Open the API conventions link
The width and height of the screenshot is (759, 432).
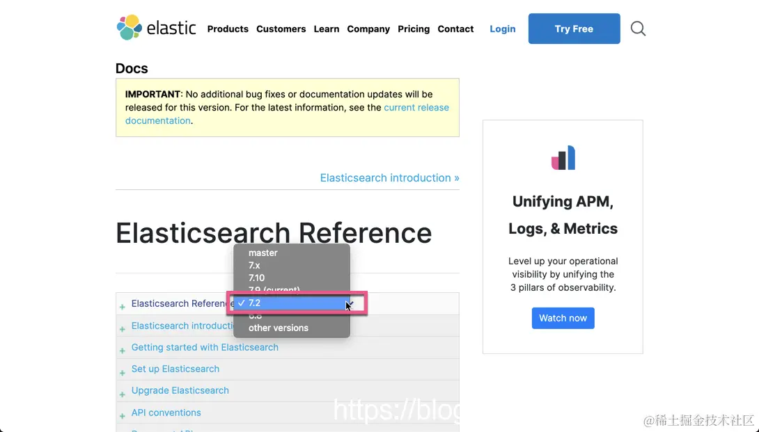coord(166,413)
